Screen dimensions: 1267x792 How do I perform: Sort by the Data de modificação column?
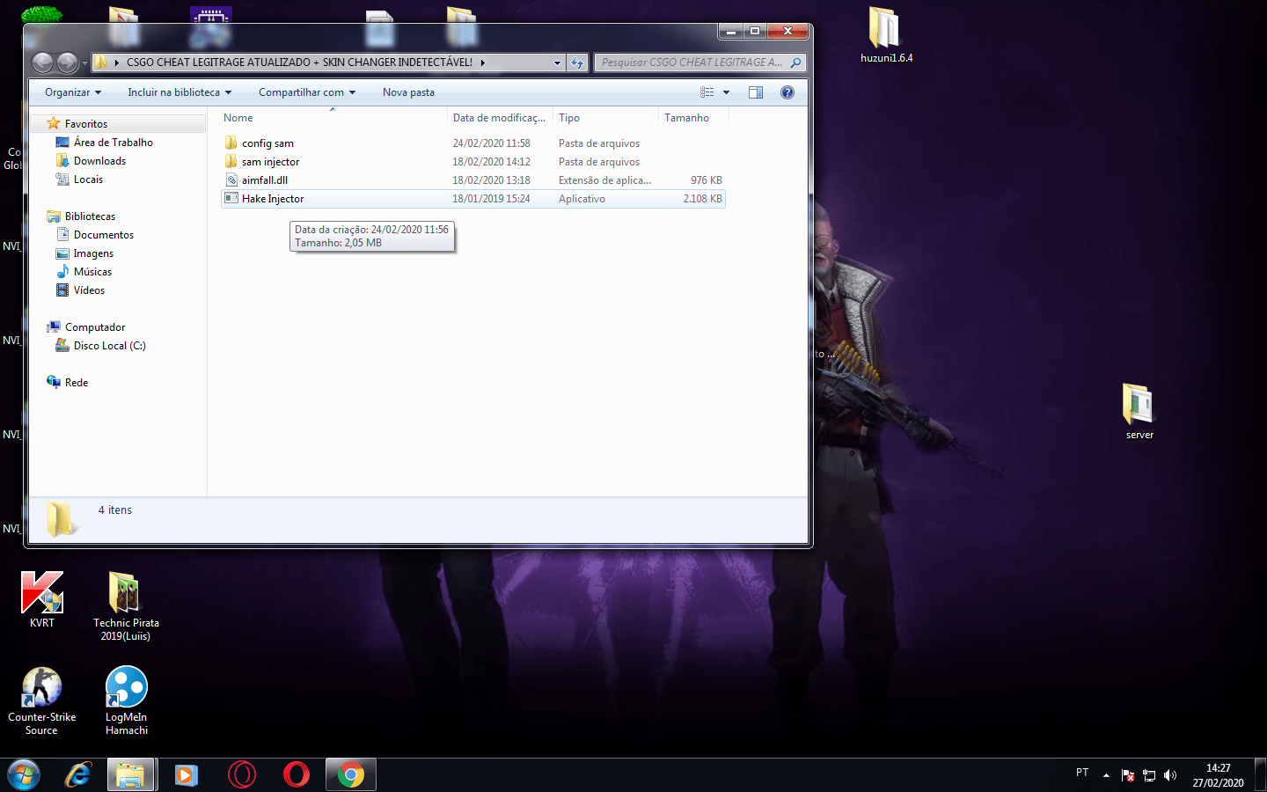point(500,118)
